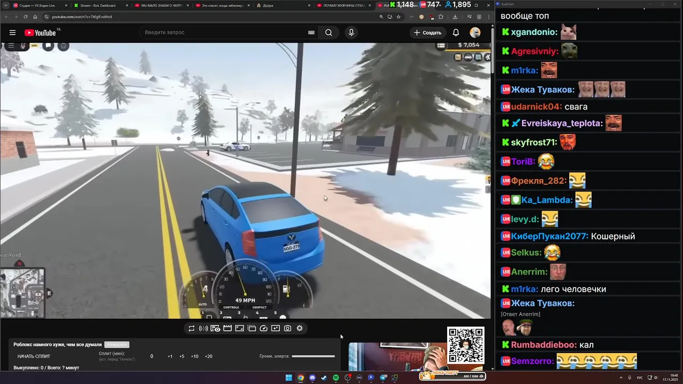This screenshot has width=683, height=384.
Task: Open settings gear in player toolbar
Action: point(299,329)
